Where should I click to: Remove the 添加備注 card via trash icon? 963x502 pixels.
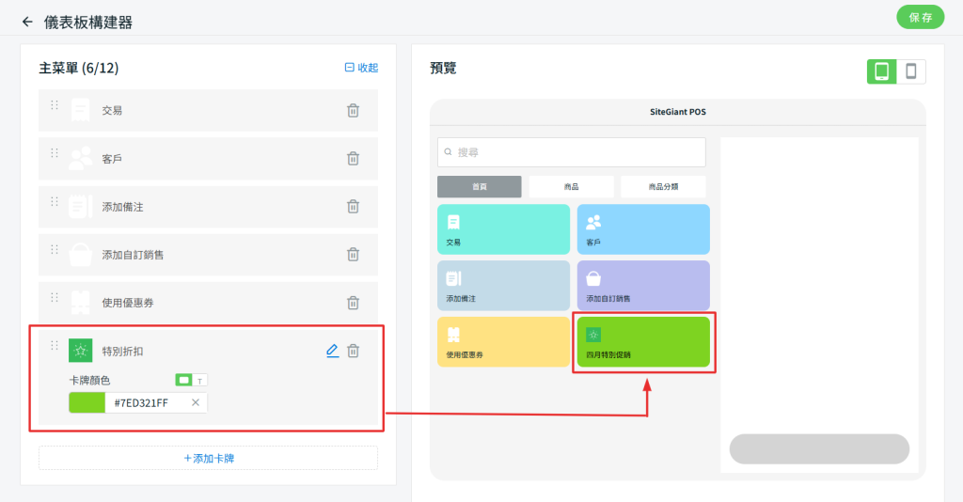[x=353, y=207]
